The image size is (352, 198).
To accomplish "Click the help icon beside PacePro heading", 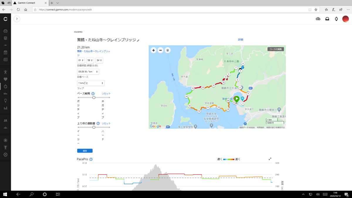I will click(91, 159).
